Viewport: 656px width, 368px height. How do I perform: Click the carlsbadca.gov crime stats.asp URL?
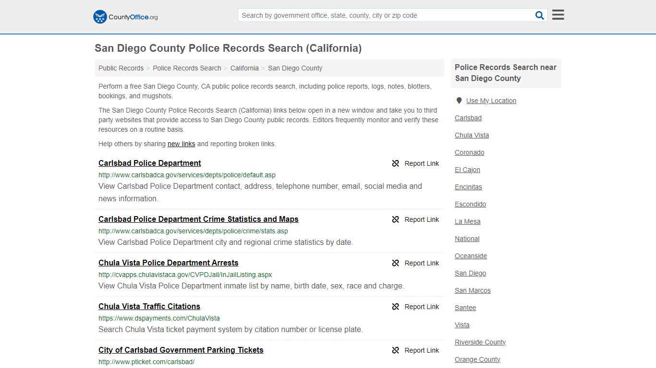pyautogui.click(x=193, y=231)
